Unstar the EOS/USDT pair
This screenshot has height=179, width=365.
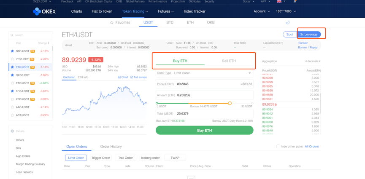pyautogui.click(x=12, y=91)
